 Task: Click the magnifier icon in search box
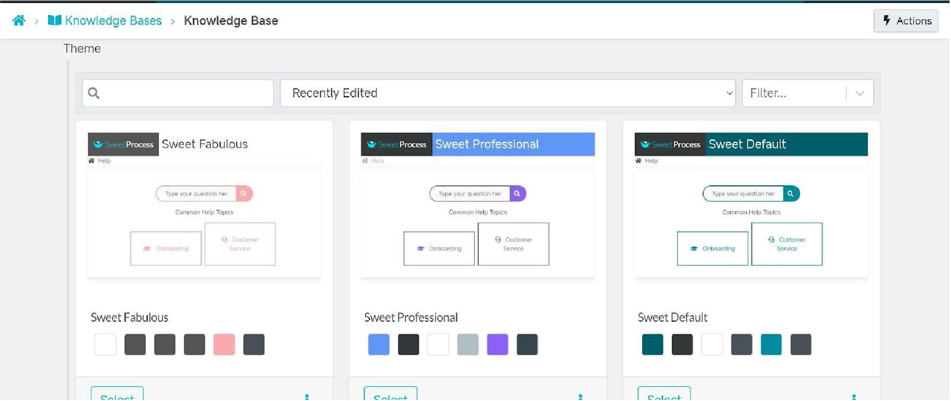(x=94, y=93)
